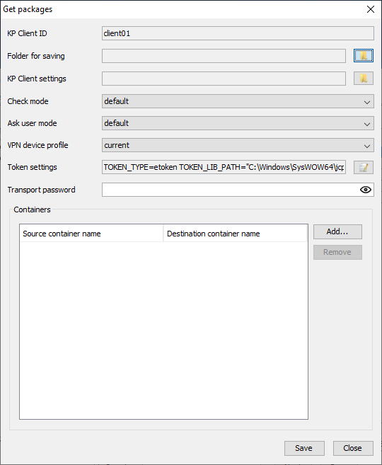Open the Token settings editor icon
382x465 pixels.
pyautogui.click(x=364, y=167)
